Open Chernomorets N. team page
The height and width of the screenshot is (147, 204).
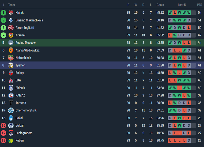tap(26, 111)
